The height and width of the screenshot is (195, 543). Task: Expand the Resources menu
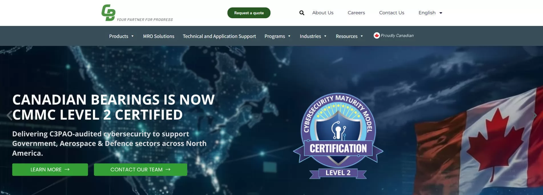coord(349,36)
